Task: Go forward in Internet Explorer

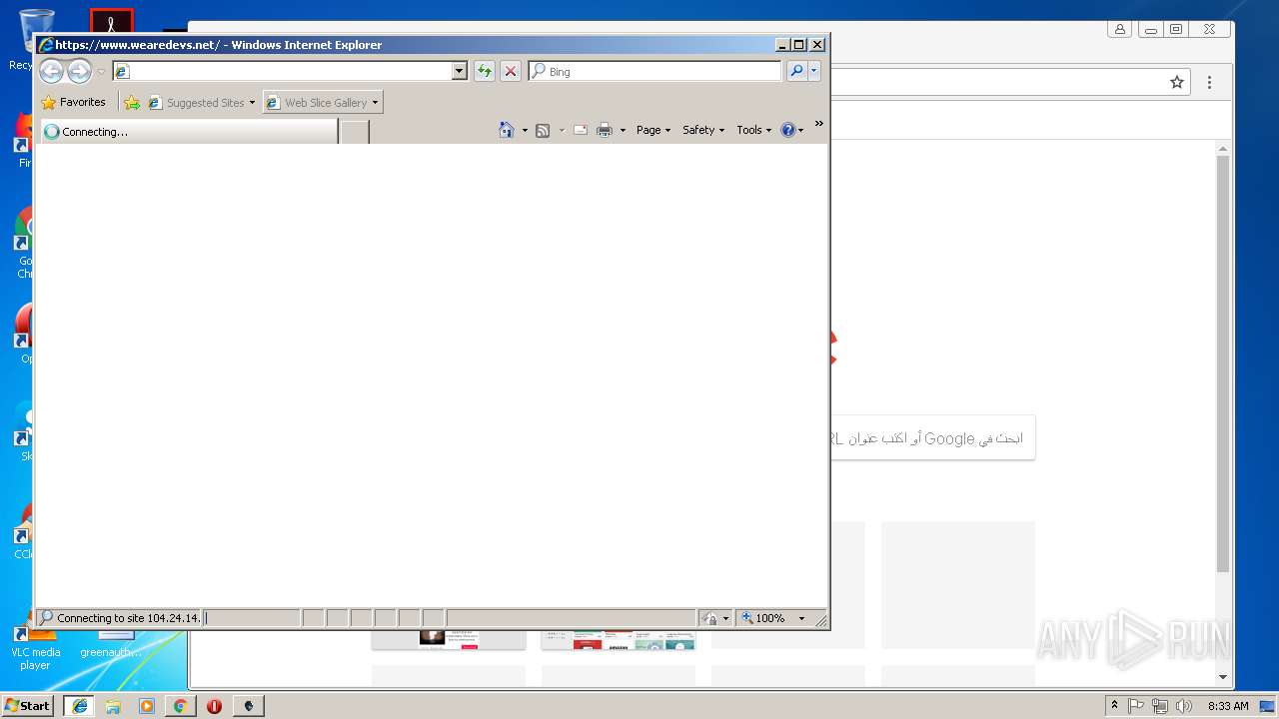Action: (x=79, y=71)
